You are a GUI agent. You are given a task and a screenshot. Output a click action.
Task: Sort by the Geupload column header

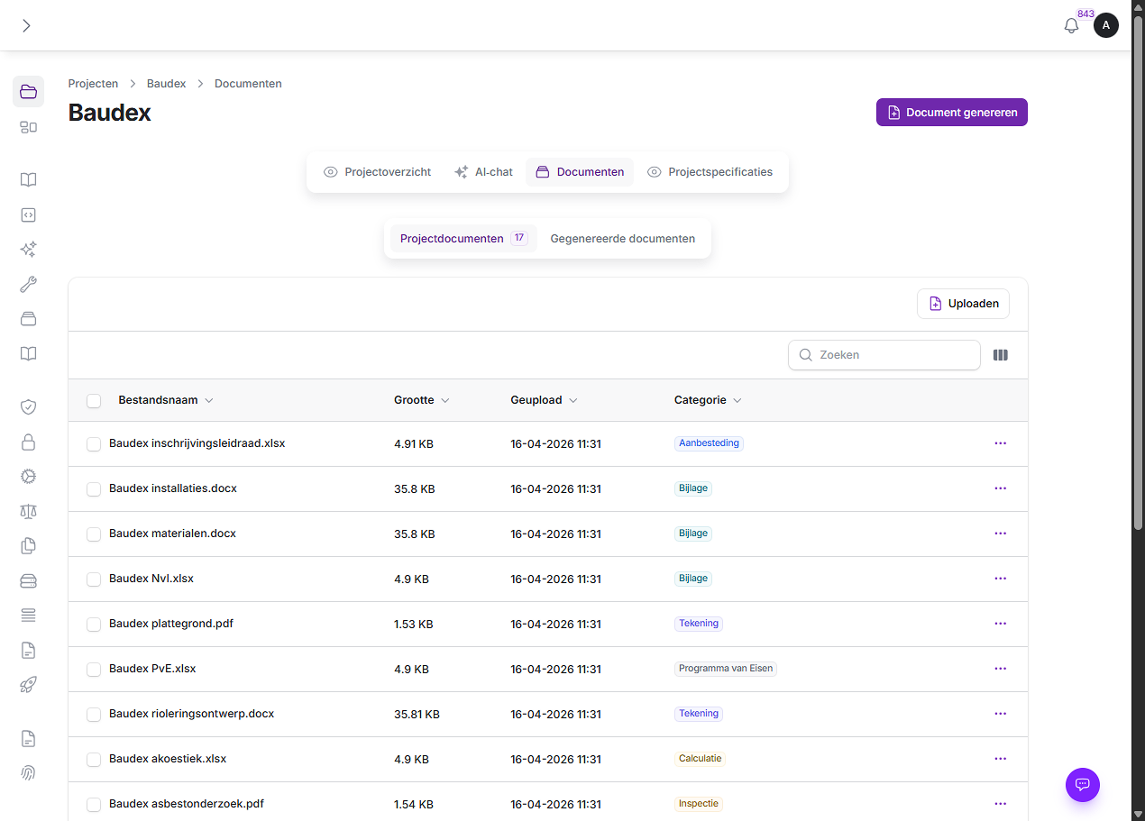[x=545, y=400]
